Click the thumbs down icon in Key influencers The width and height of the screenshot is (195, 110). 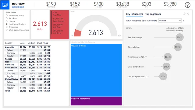(188, 14)
